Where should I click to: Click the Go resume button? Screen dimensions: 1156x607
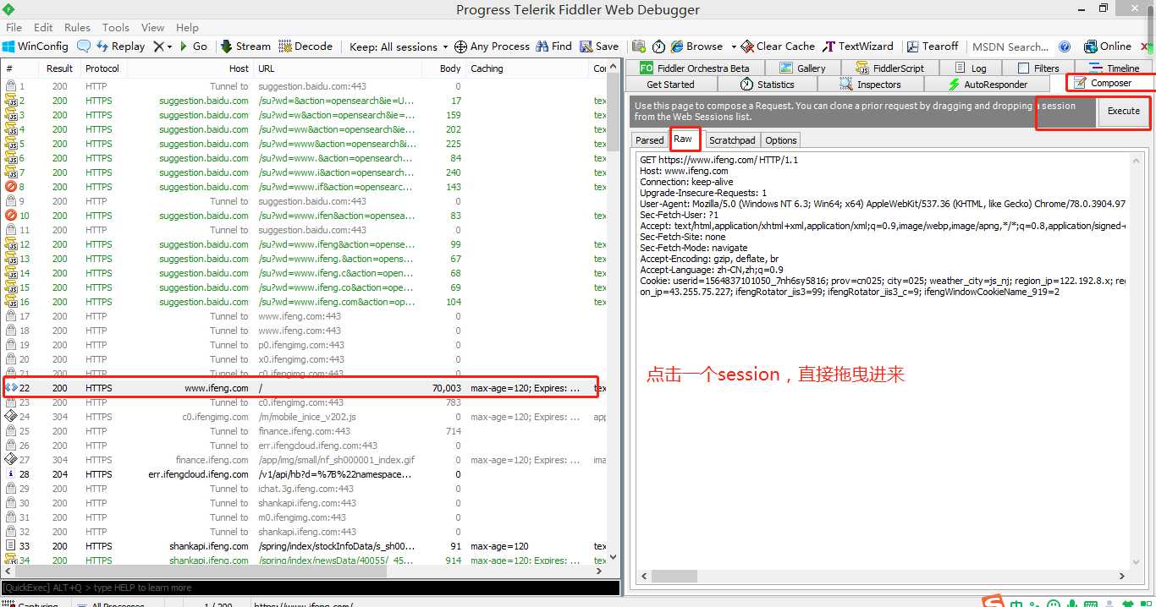(193, 46)
